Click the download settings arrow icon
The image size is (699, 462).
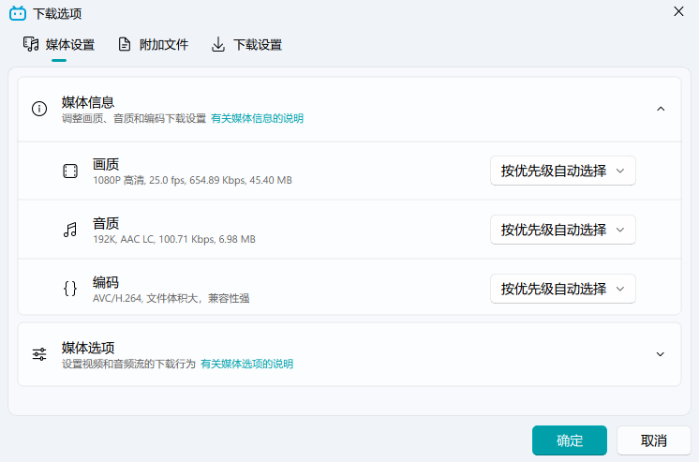[x=218, y=44]
